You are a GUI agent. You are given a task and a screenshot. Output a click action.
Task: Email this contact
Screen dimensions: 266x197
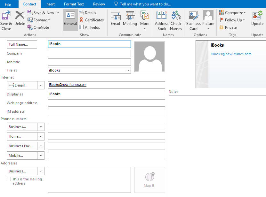coord(115,18)
